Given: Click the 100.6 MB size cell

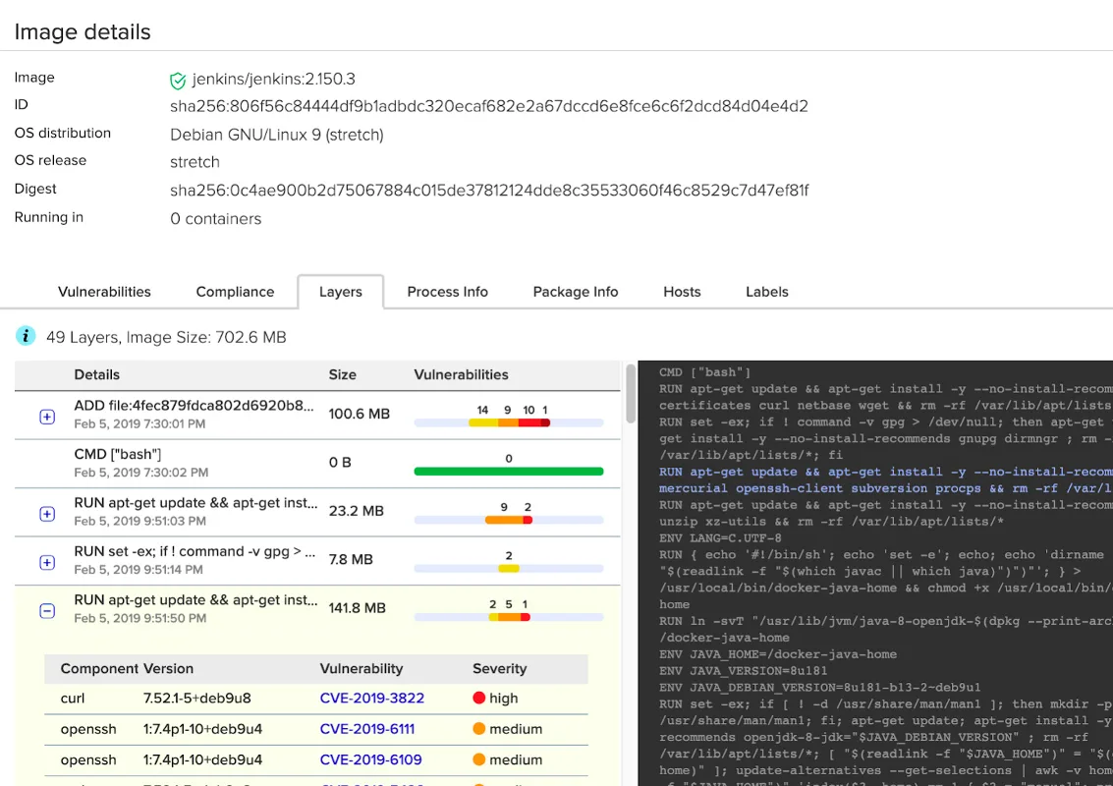Looking at the screenshot, I should point(359,414).
